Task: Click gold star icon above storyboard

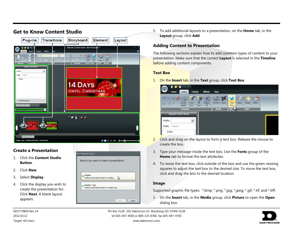Action: [82, 118]
